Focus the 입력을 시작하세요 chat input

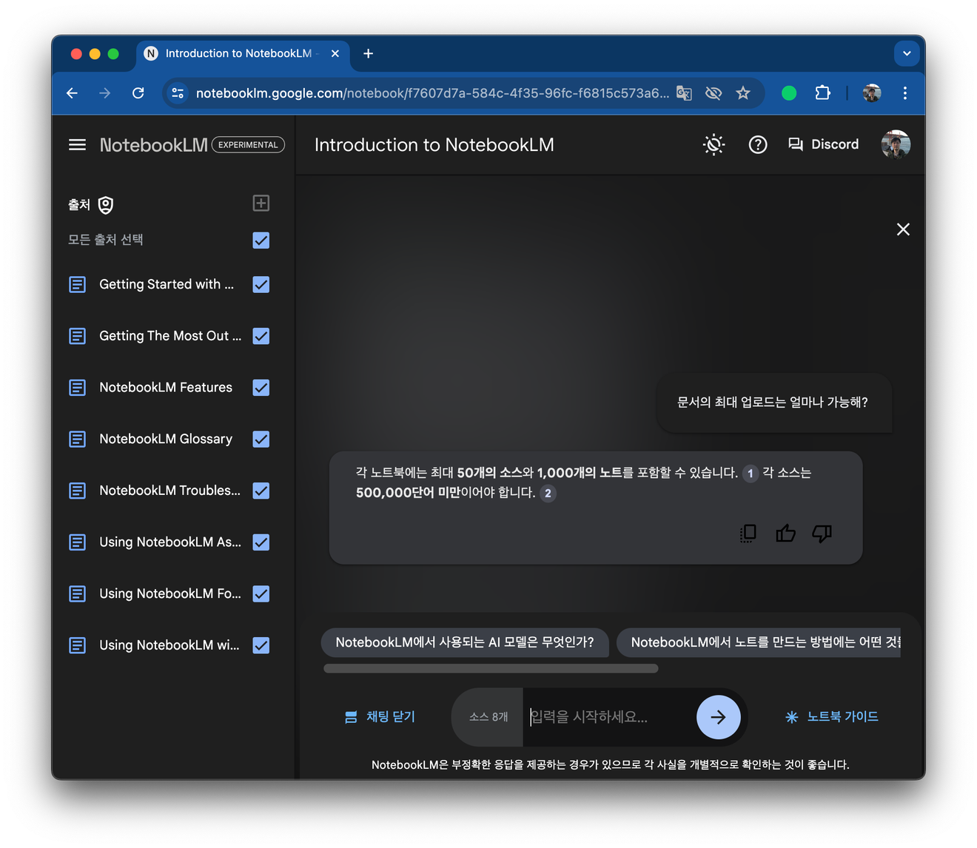pyautogui.click(x=608, y=717)
